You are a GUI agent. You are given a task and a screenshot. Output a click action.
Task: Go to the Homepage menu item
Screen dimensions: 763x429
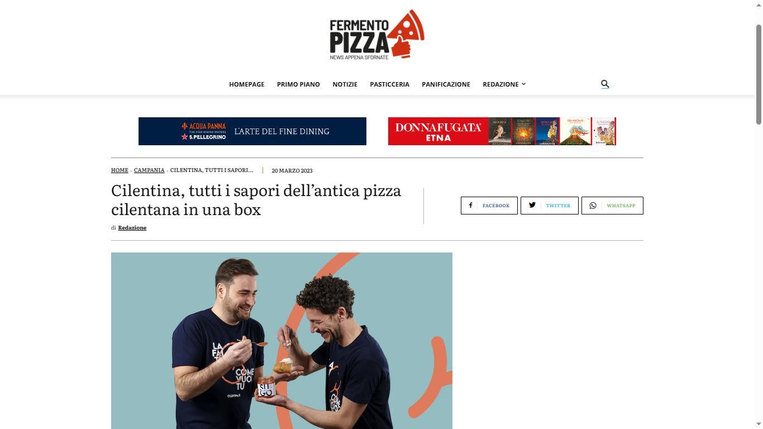247,84
